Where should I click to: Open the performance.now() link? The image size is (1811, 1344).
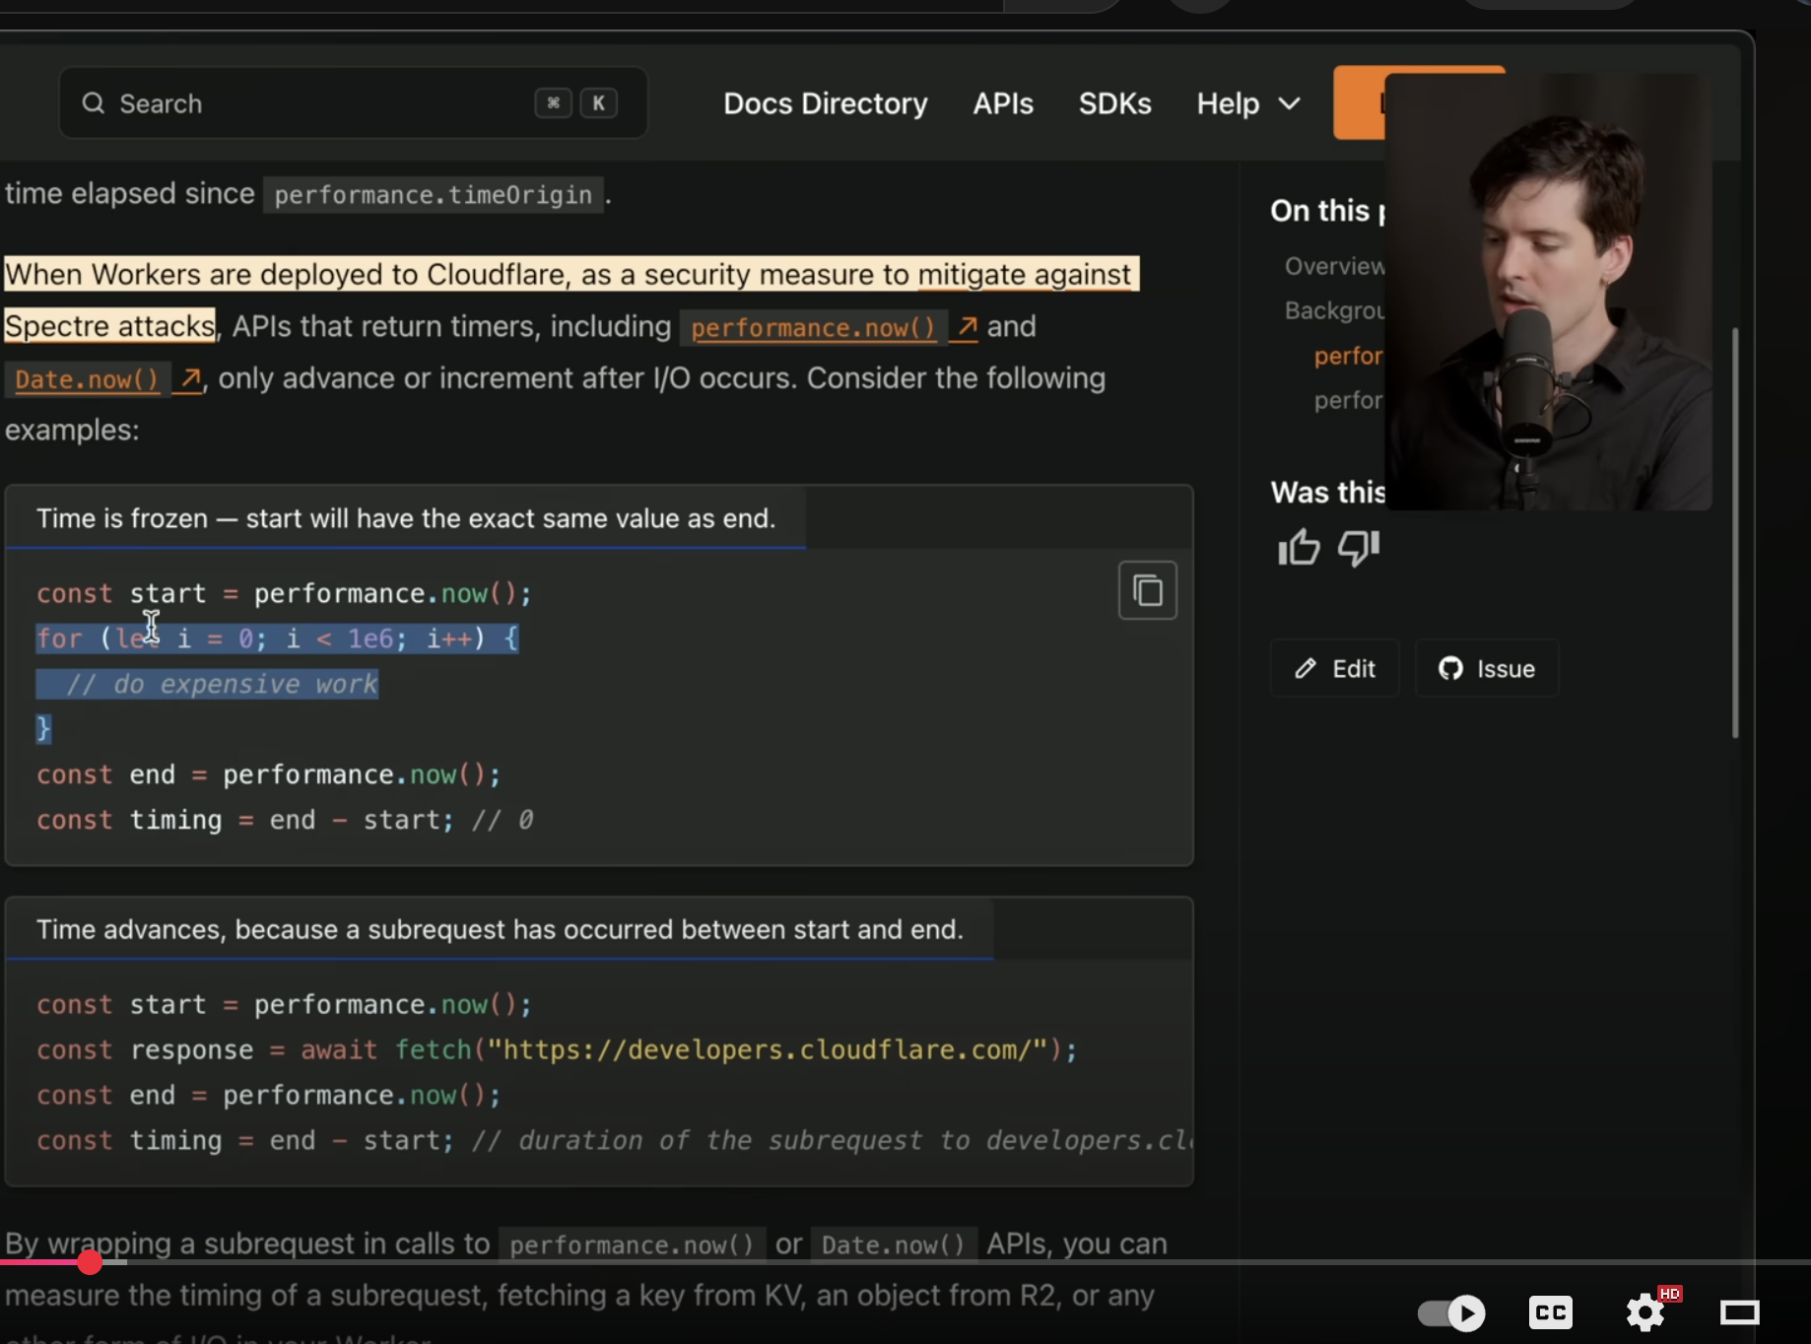click(812, 328)
